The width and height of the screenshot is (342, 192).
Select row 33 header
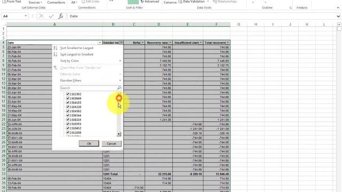3,174
